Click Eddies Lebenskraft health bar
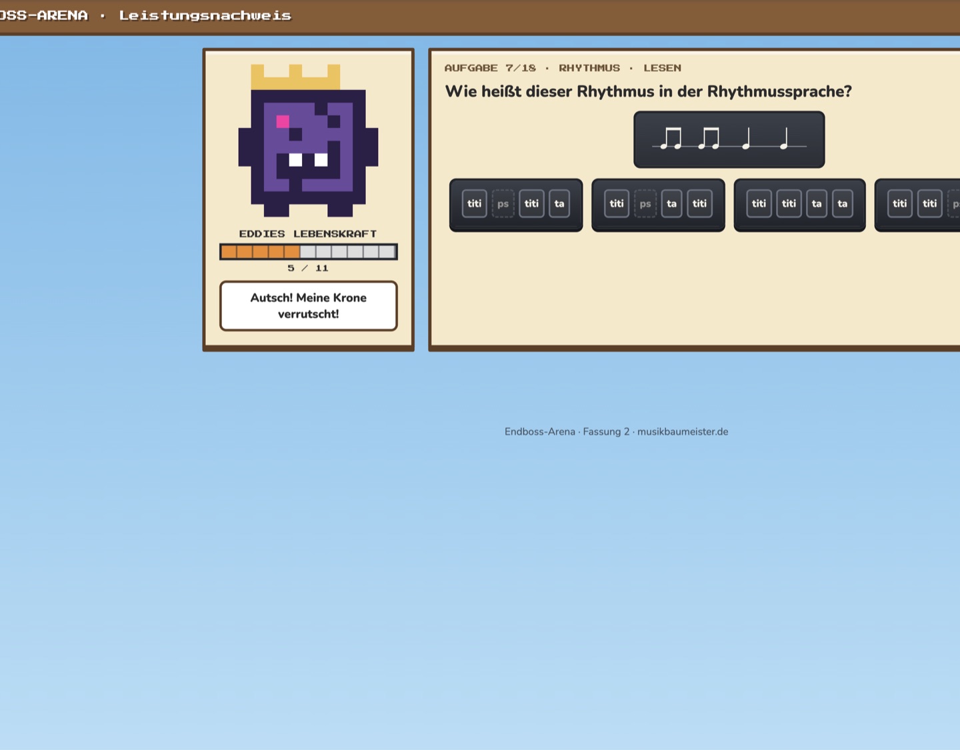Screen dimensions: 960x750 tap(309, 251)
